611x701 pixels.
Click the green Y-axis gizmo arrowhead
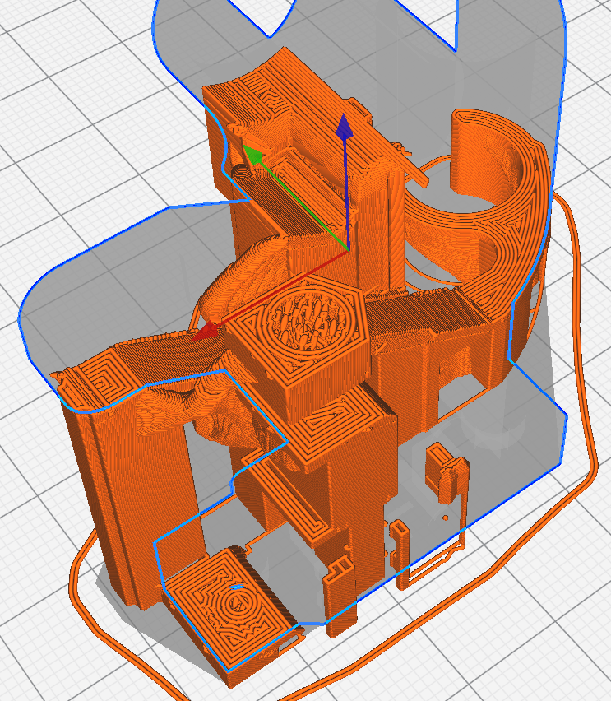[252, 154]
